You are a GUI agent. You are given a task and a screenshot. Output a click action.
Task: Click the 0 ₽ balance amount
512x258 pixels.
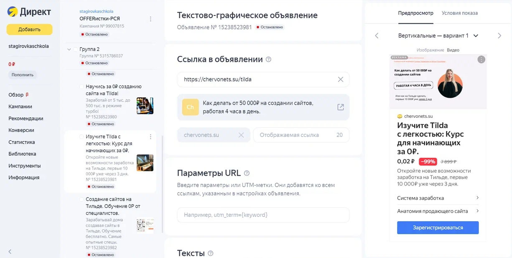12,64
